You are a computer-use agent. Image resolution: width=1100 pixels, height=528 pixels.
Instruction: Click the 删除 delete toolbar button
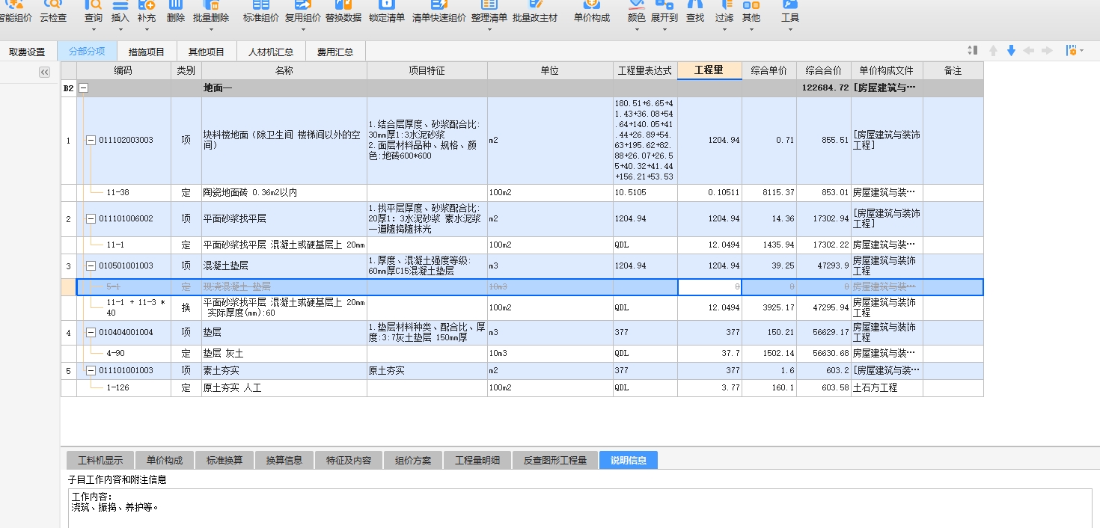tap(176, 11)
